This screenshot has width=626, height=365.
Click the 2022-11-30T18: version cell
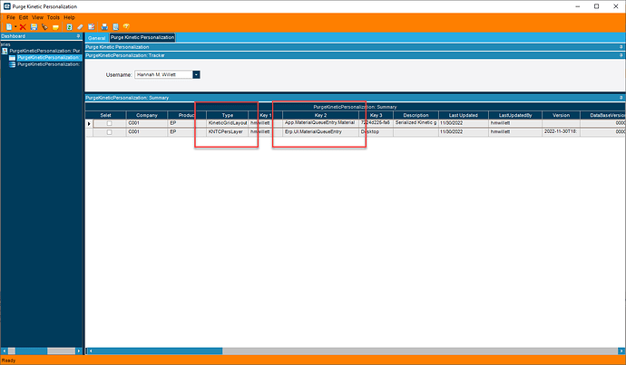[561, 132]
